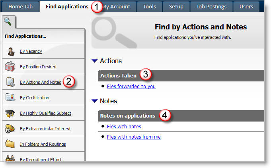Screen dimensions: 271x168
Task: Click the Find Applications... sidebar heading
Action: point(25,36)
